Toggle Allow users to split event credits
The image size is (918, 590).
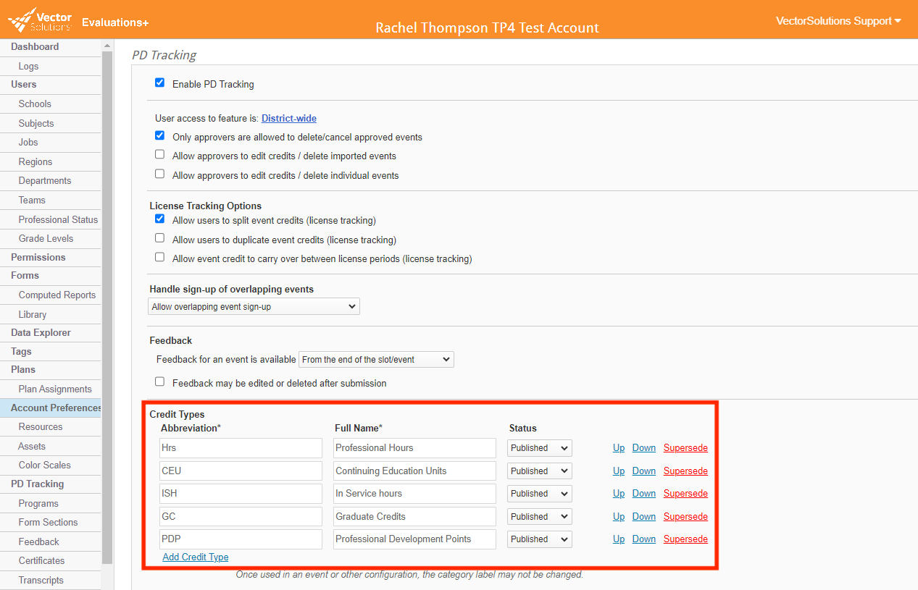pos(160,219)
